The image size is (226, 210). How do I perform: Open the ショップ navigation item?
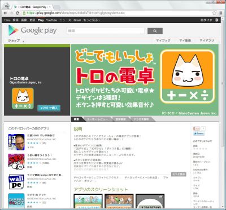click(14, 41)
